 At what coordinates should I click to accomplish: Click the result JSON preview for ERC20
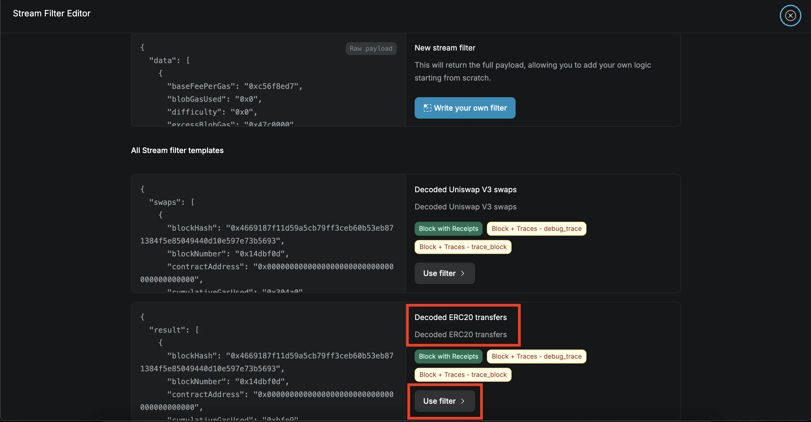[268, 368]
